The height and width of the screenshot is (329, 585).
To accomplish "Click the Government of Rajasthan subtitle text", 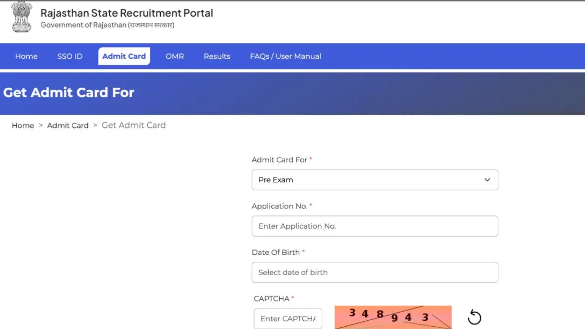I will click(x=107, y=25).
